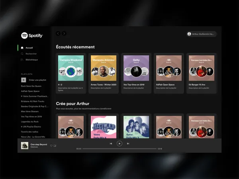Click card title Ed Banger 15 Ans
239x179 pixels.
[x=197, y=85]
